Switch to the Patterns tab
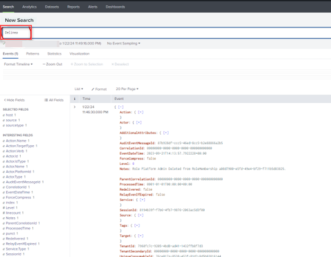This screenshot has height=257, width=331. tap(32, 54)
